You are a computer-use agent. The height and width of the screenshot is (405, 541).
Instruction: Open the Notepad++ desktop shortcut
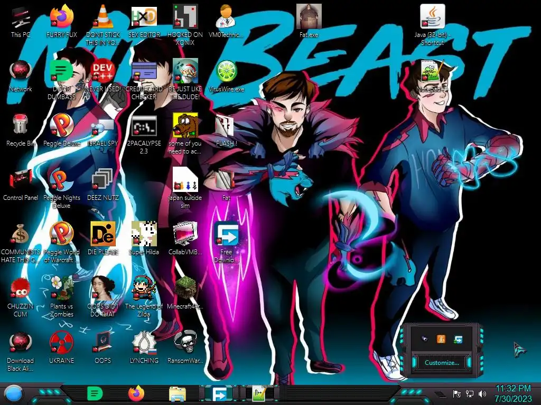(x=432, y=76)
